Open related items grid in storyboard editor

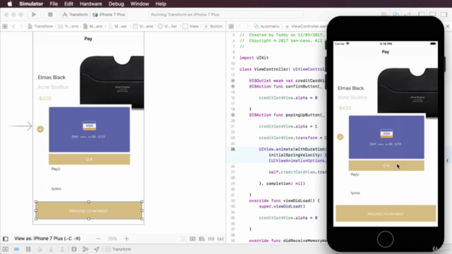point(5,26)
